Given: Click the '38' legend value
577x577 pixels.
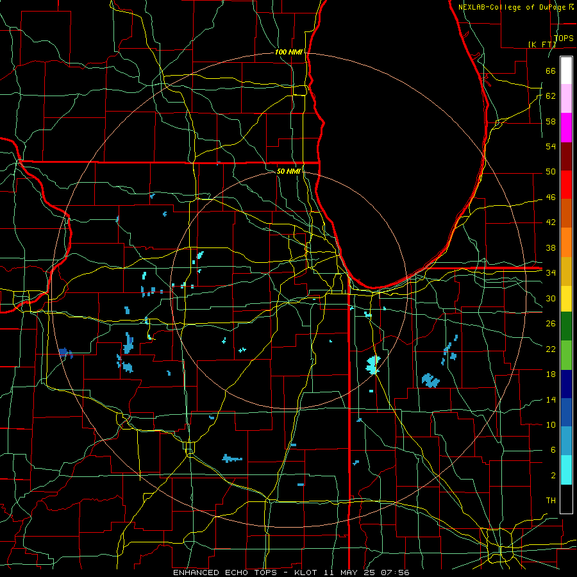Looking at the screenshot, I should click(551, 247).
